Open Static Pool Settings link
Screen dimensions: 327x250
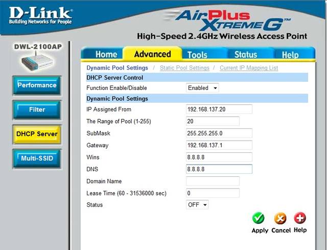tap(184, 68)
